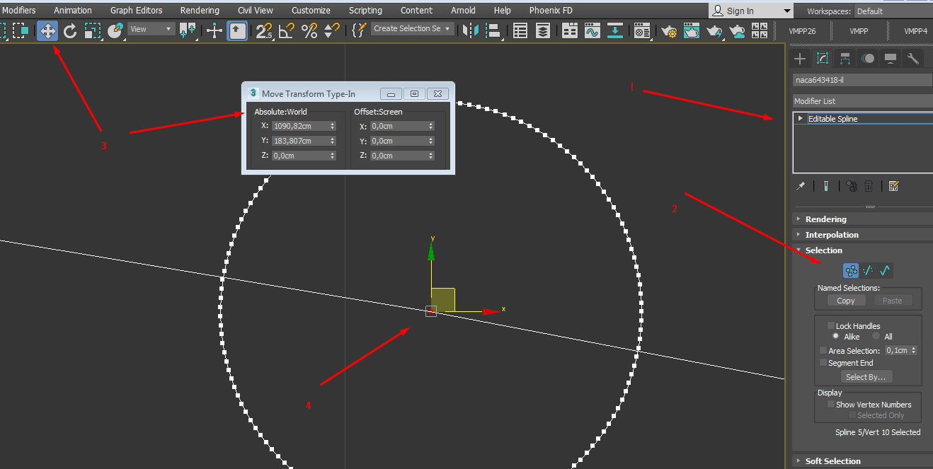Enable the Lock Handles checkbox
Image resolution: width=933 pixels, height=469 pixels.
tap(832, 326)
